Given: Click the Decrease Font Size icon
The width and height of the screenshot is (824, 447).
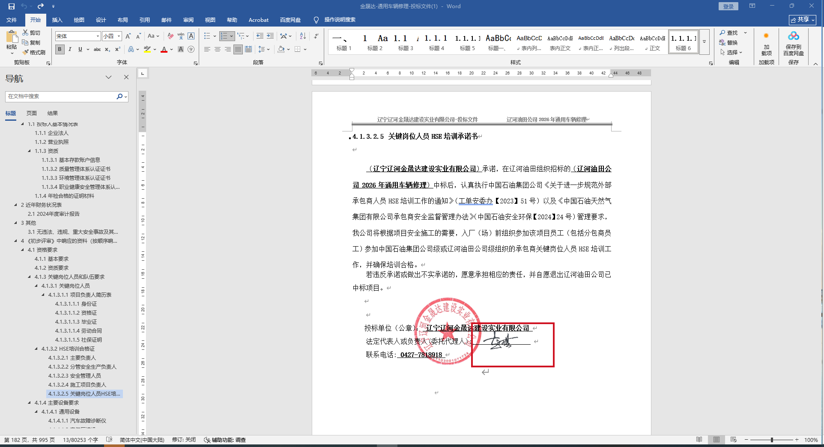Looking at the screenshot, I should point(138,36).
